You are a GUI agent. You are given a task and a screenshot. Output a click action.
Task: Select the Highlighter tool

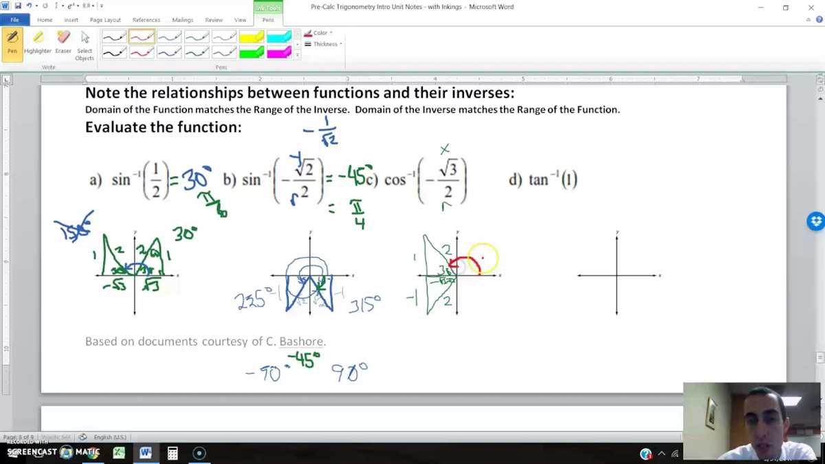tap(38, 43)
